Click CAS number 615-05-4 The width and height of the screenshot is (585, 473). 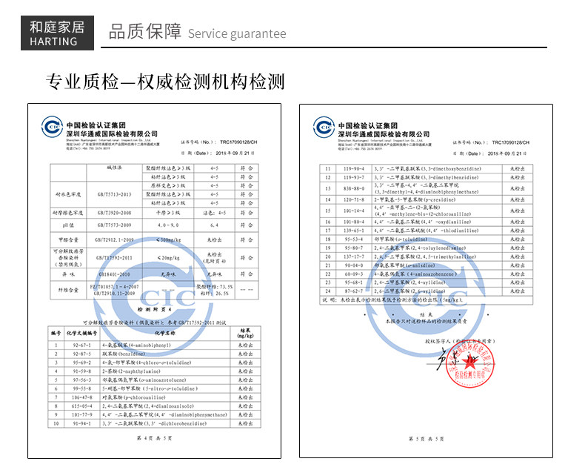tap(81, 406)
